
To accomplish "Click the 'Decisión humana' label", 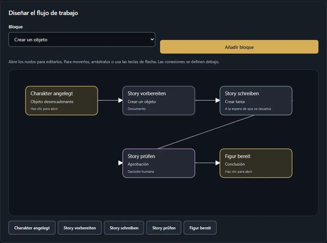I will click(141, 171).
